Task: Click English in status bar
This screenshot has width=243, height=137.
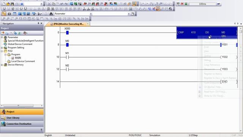Action: pos(48,135)
